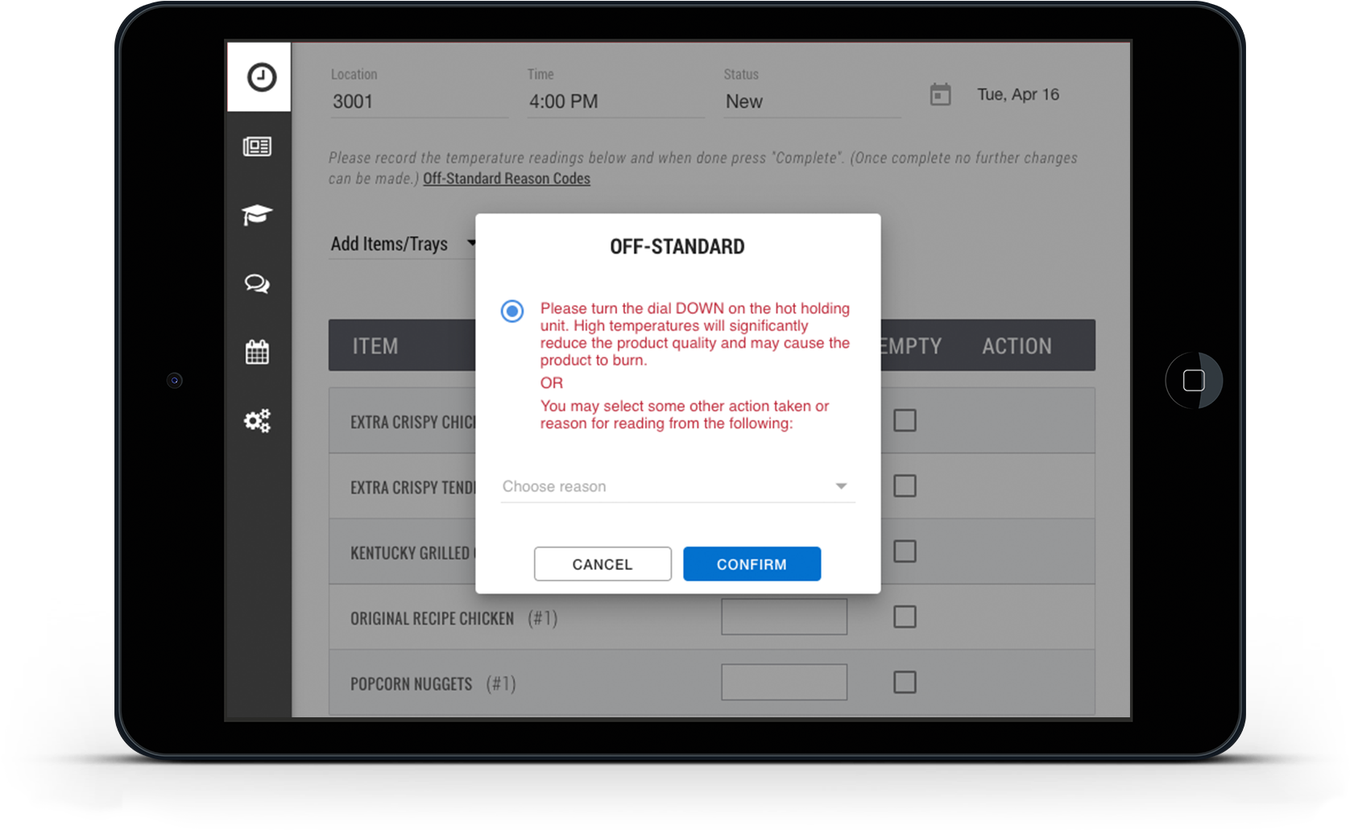Open the Add Items/Trays dropdown
The width and height of the screenshot is (1350, 830).
coord(402,244)
